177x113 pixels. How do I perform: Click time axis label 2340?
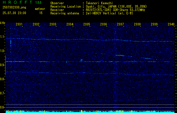(171, 24)
